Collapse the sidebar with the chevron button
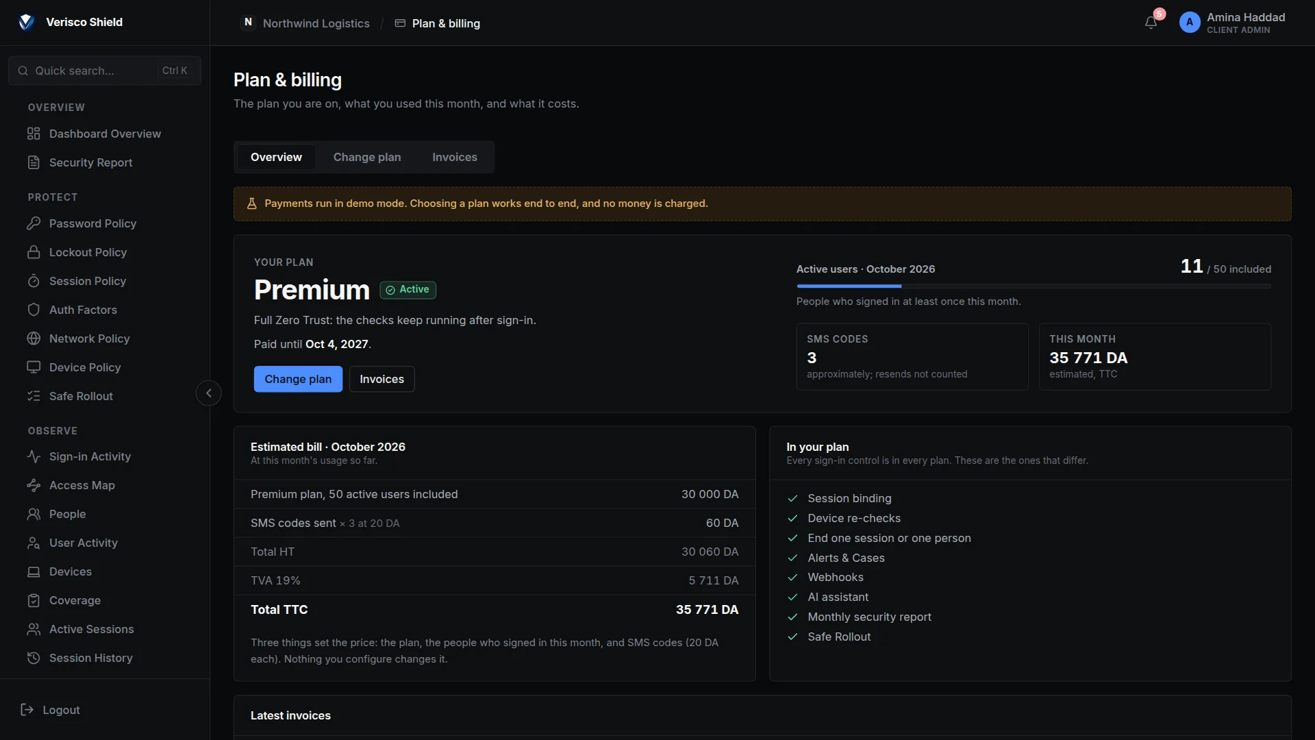The width and height of the screenshot is (1315, 740). pos(209,393)
